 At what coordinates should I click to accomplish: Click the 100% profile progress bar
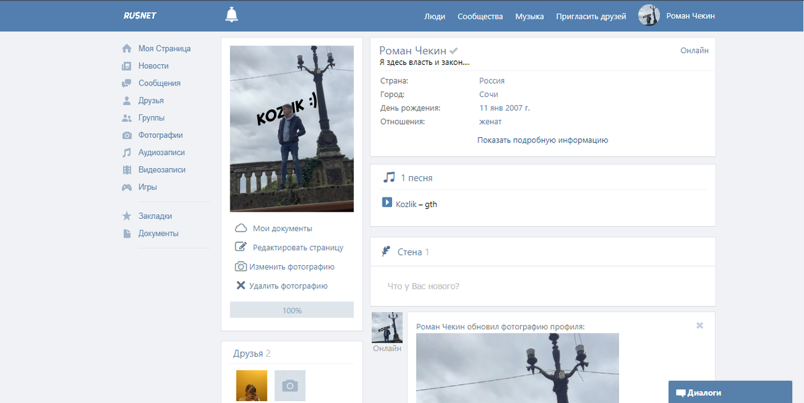point(291,310)
